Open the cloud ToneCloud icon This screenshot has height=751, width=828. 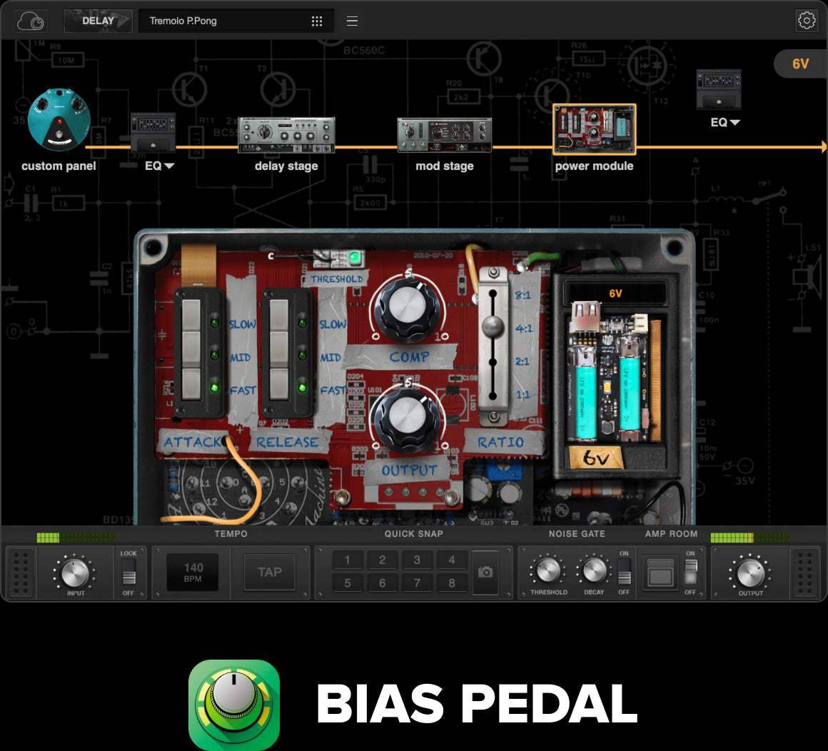[x=30, y=21]
